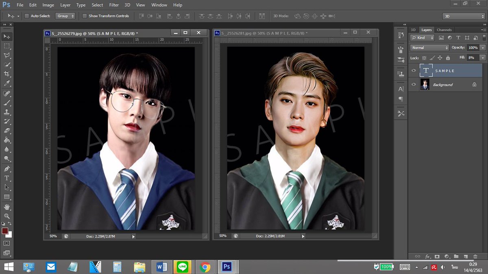Hide the Background layer
The image size is (488, 274).
[414, 84]
